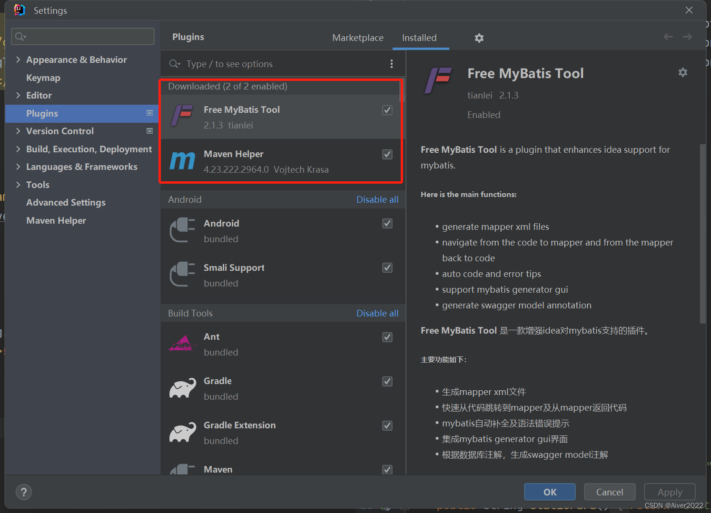Image resolution: width=711 pixels, height=513 pixels.
Task: Focus the settings search field
Action: click(x=83, y=36)
